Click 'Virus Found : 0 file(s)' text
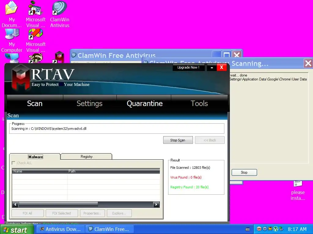The width and height of the screenshot is (313, 234). (x=186, y=177)
